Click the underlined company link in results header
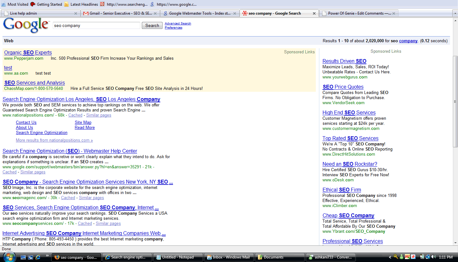Image resolution: width=458 pixels, height=262 pixels. 408,41
